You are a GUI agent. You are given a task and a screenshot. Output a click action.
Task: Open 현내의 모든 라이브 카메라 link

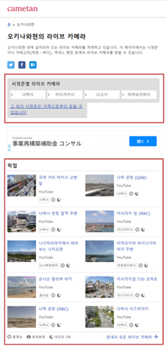click(132, 337)
